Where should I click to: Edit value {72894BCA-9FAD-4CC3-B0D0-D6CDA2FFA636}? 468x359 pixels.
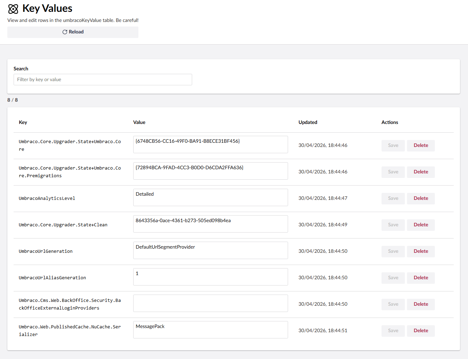click(211, 171)
